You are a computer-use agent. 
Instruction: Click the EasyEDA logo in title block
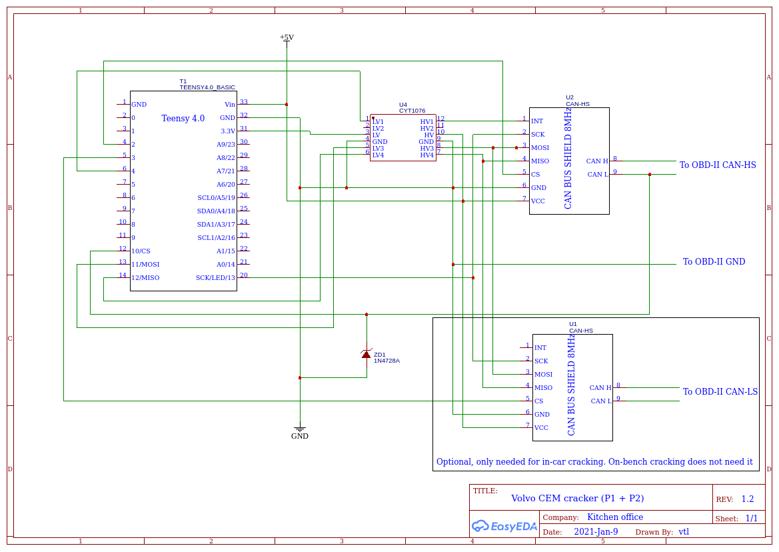point(504,526)
